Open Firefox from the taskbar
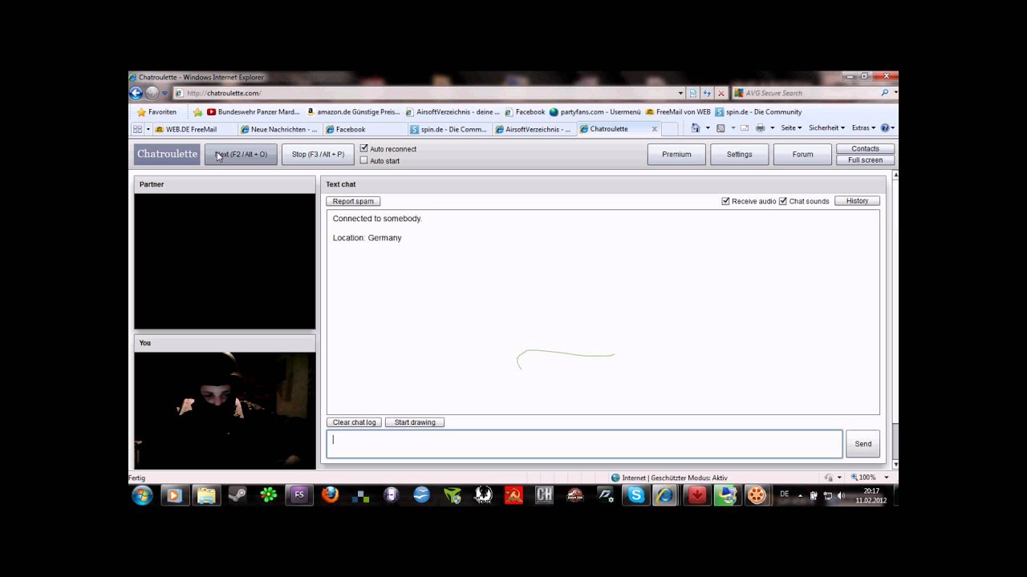The height and width of the screenshot is (577, 1027). coord(330,495)
